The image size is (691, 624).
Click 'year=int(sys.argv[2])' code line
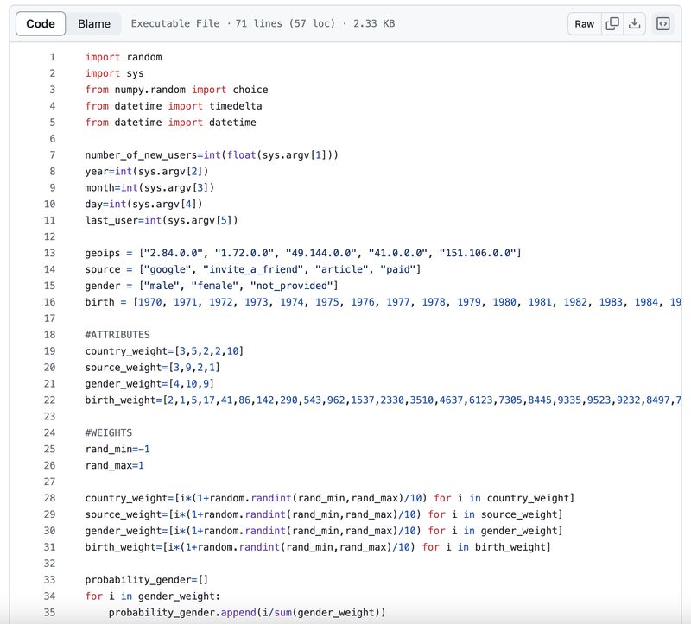coord(147,171)
